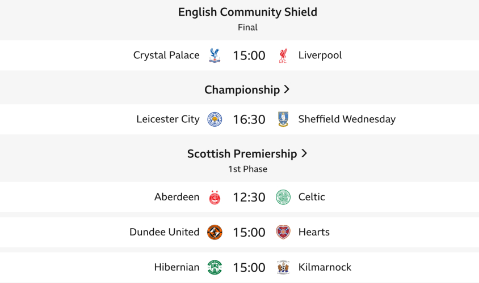Click the English Community Shield heading
Image resolution: width=479 pixels, height=283 pixels.
point(247,12)
